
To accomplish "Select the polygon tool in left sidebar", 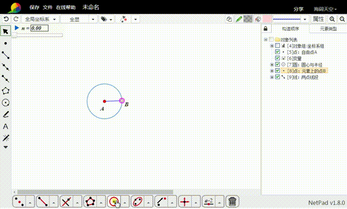I will 5,91.
